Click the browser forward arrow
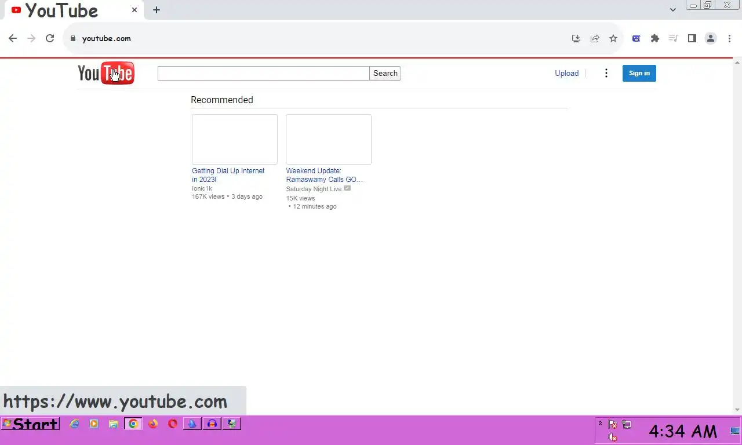The image size is (742, 445). pyautogui.click(x=31, y=38)
